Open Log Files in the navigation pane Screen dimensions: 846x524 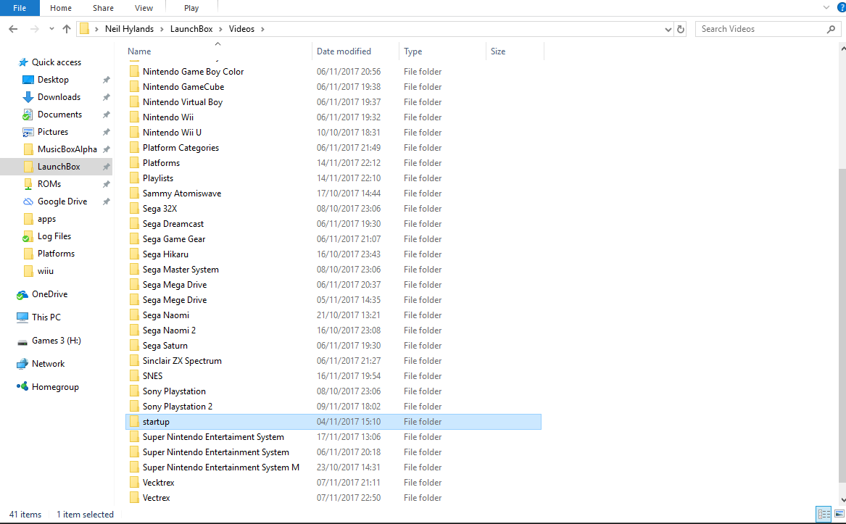point(54,236)
